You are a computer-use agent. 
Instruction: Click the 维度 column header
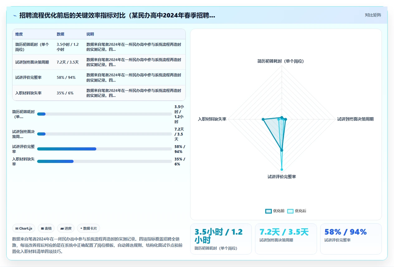(19, 34)
